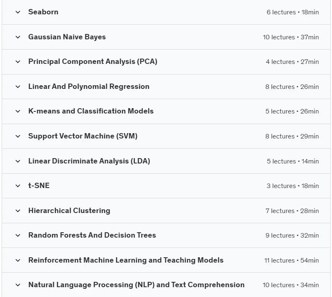This screenshot has height=297, width=332.
Task: Click the Linear And Polynomial Regression chevron
Action: click(x=18, y=87)
